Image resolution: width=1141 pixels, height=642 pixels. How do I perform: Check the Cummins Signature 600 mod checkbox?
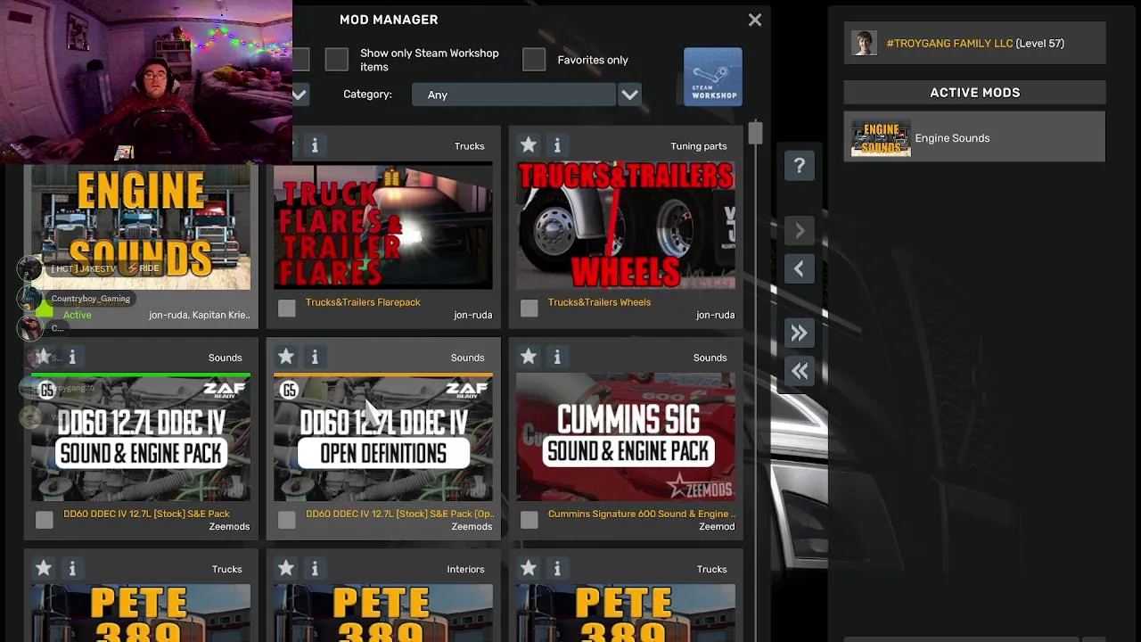529,520
